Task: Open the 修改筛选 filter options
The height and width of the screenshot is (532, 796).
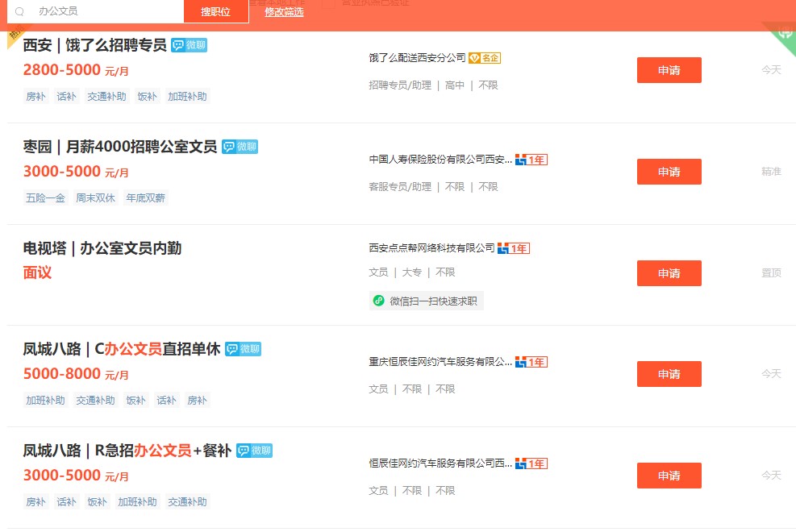Action: 283,12
